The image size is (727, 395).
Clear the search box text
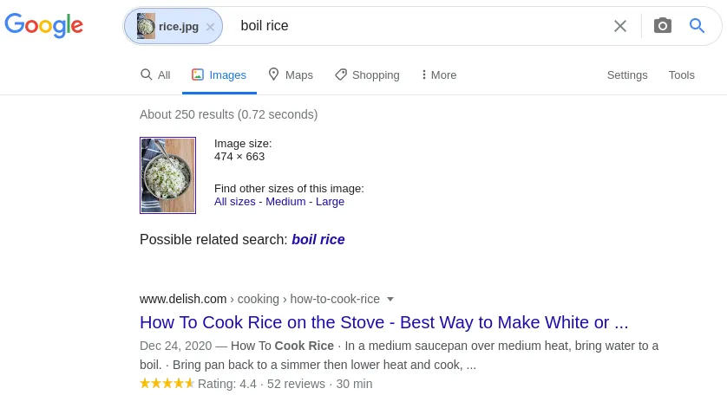pos(619,26)
